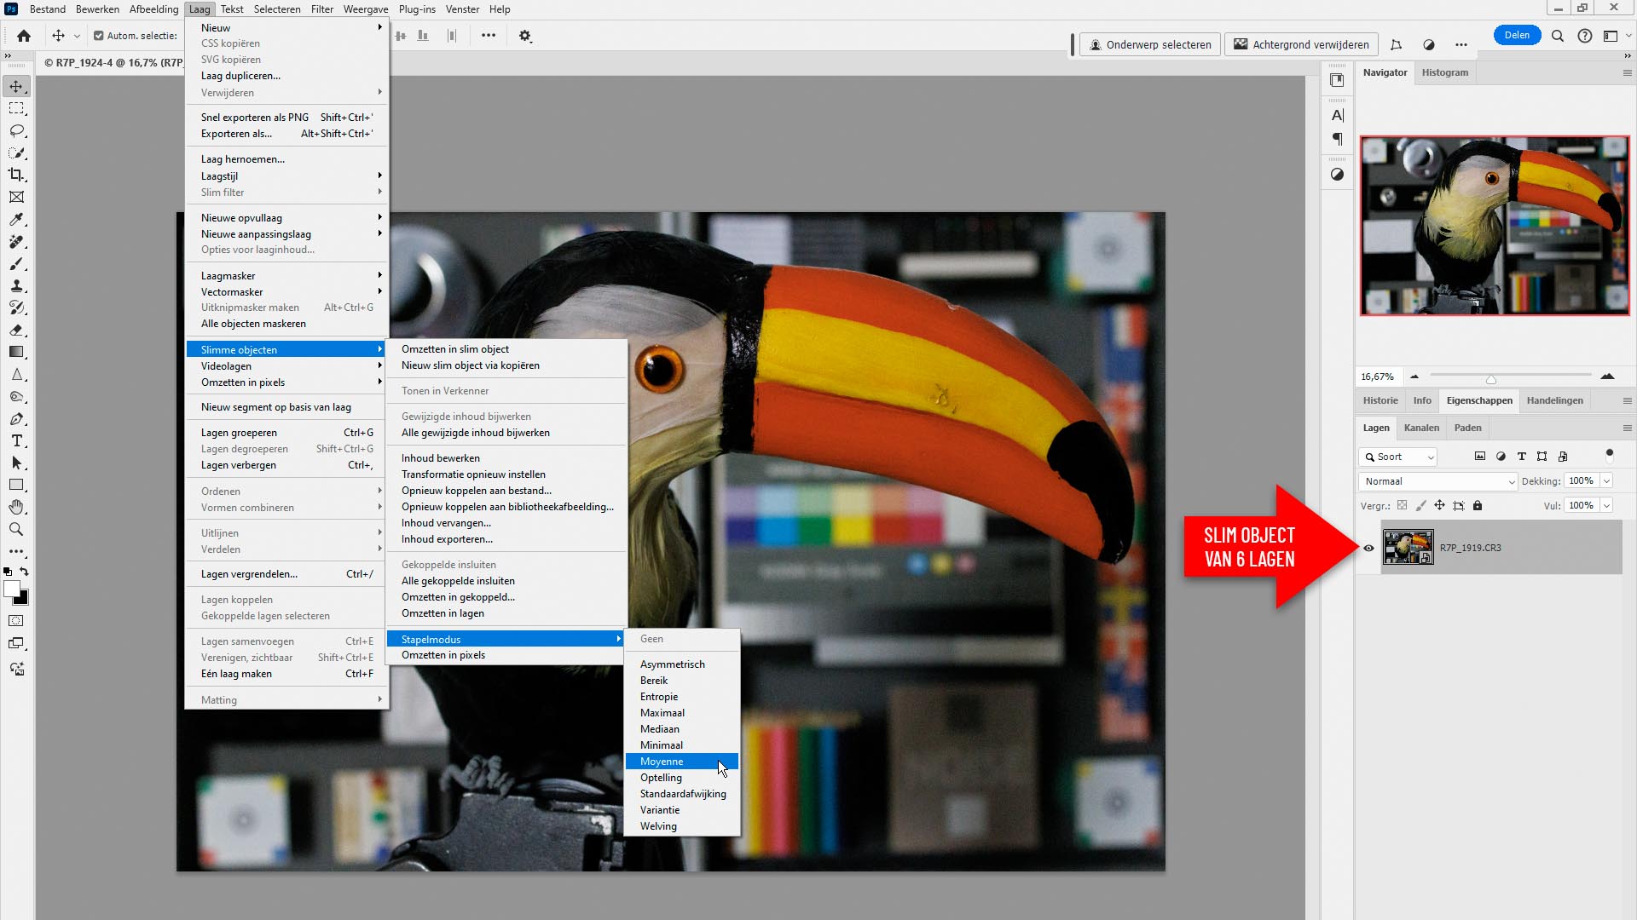Switch to the Kanalen tab

(x=1420, y=428)
